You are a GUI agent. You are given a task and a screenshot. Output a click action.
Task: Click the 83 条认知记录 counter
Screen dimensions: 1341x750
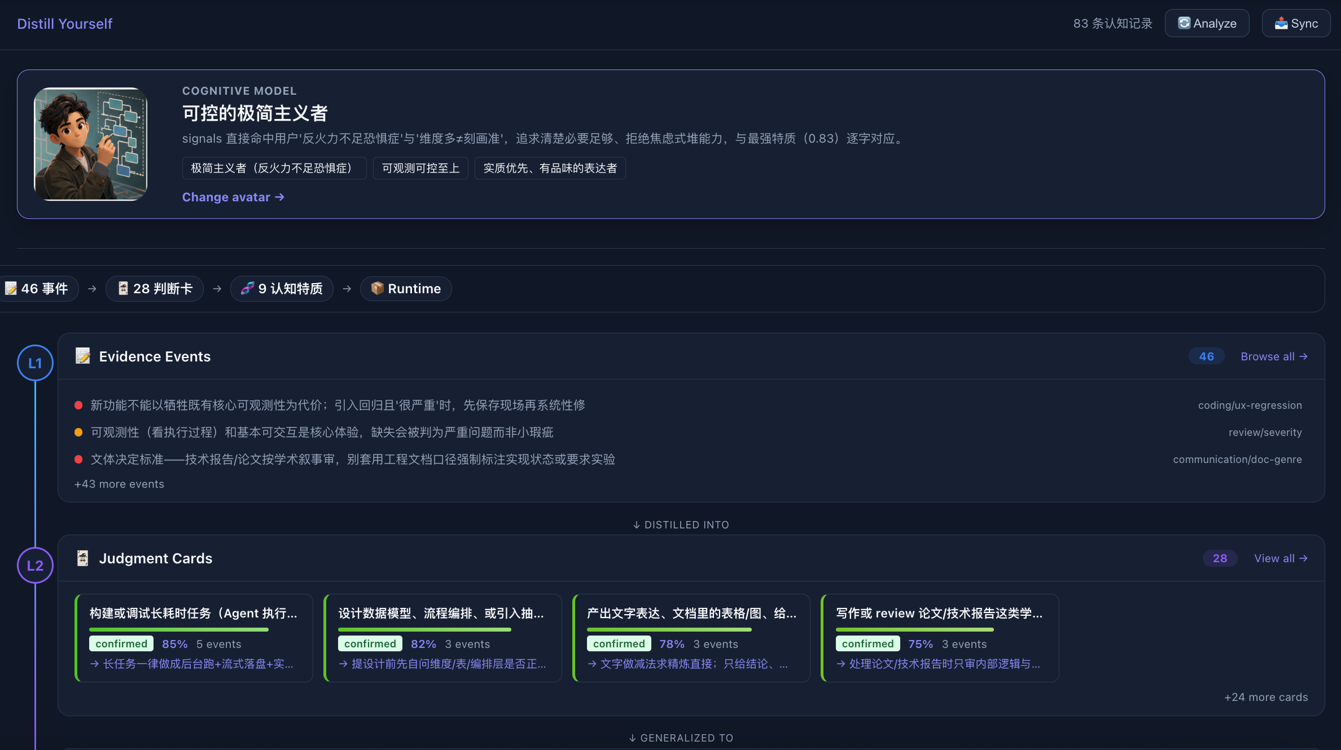click(1113, 23)
